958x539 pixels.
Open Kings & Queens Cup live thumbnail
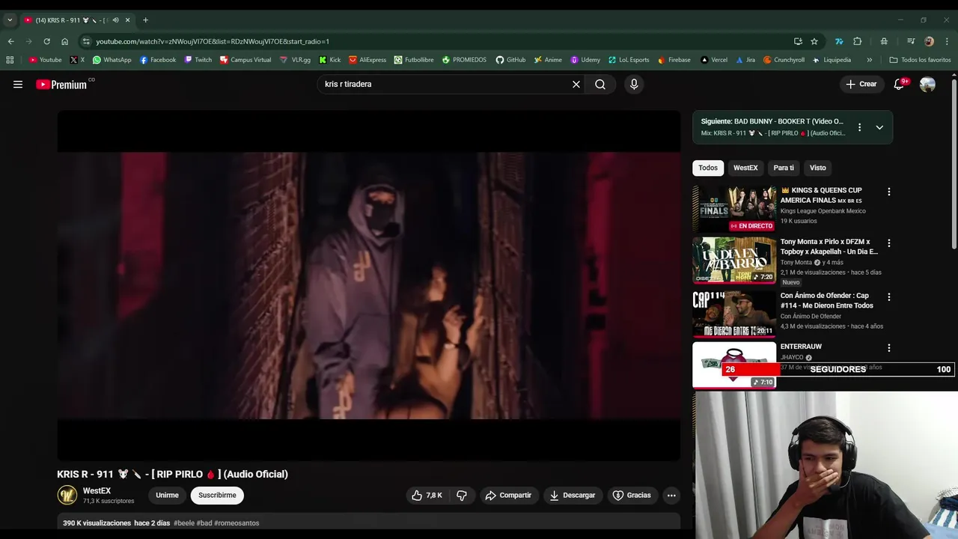click(734, 209)
